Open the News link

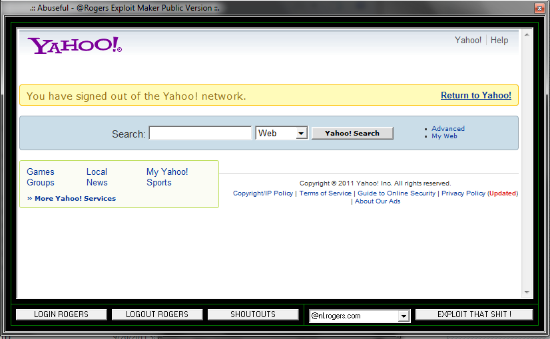(97, 182)
